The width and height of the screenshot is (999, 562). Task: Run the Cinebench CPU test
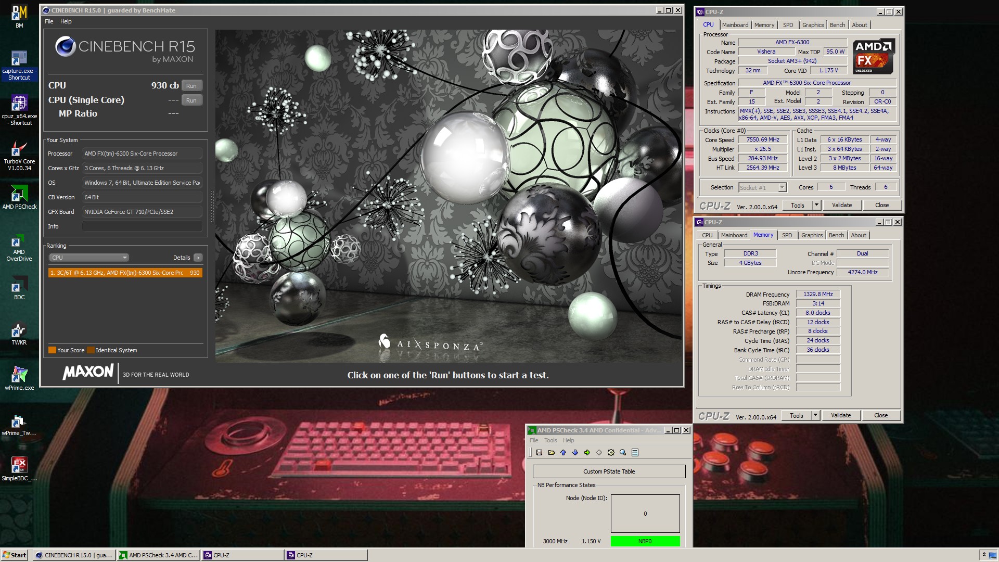[191, 86]
